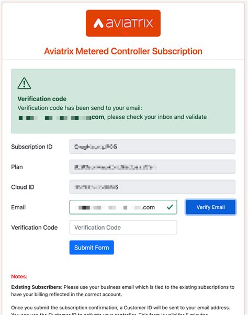
Task: Click the Existing Subscribers bold text
Action: [36, 287]
